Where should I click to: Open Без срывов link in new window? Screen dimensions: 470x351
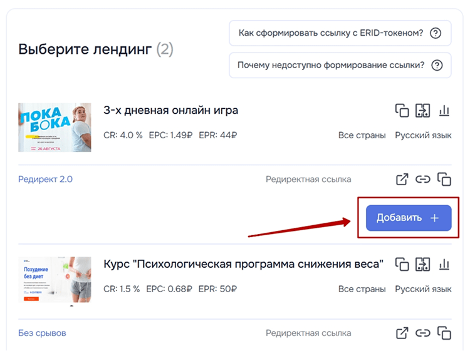point(402,333)
